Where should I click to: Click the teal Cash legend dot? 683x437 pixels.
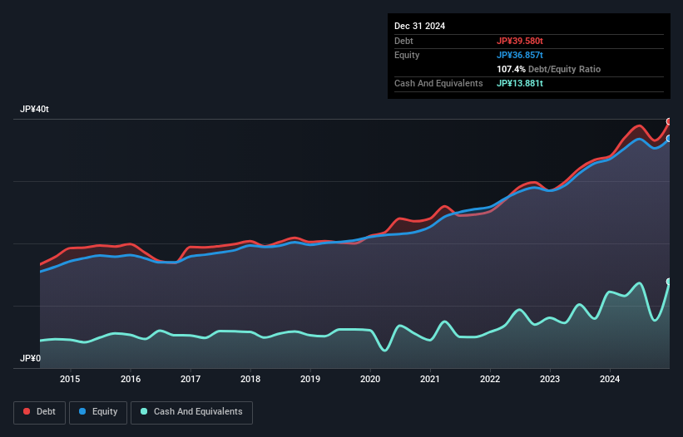(144, 411)
